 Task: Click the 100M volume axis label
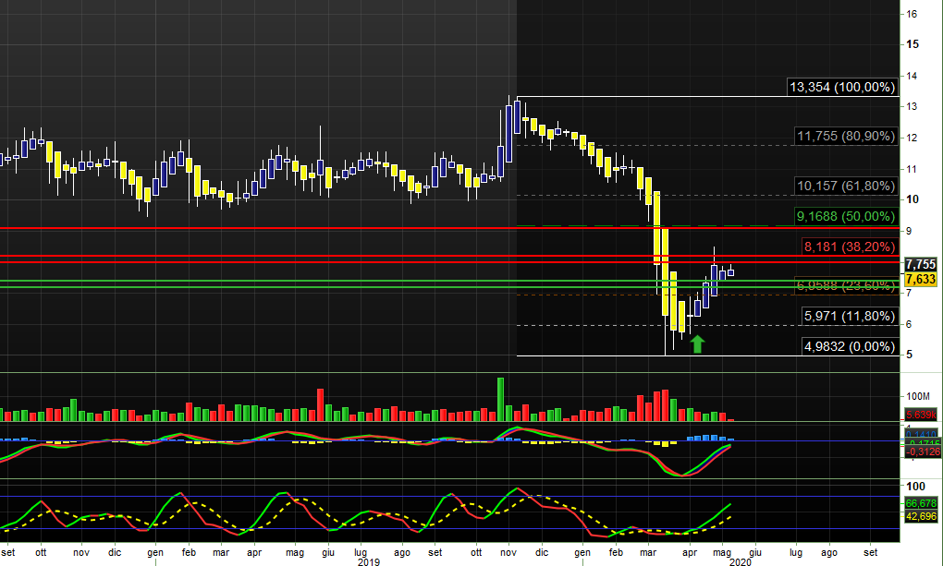917,397
